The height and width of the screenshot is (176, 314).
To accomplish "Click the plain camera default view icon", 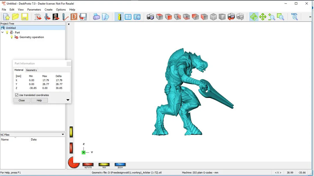I will click(150, 17).
